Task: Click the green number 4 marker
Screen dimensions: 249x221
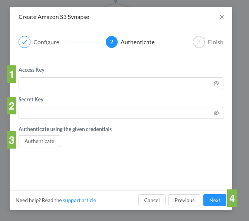Action: (x=232, y=198)
